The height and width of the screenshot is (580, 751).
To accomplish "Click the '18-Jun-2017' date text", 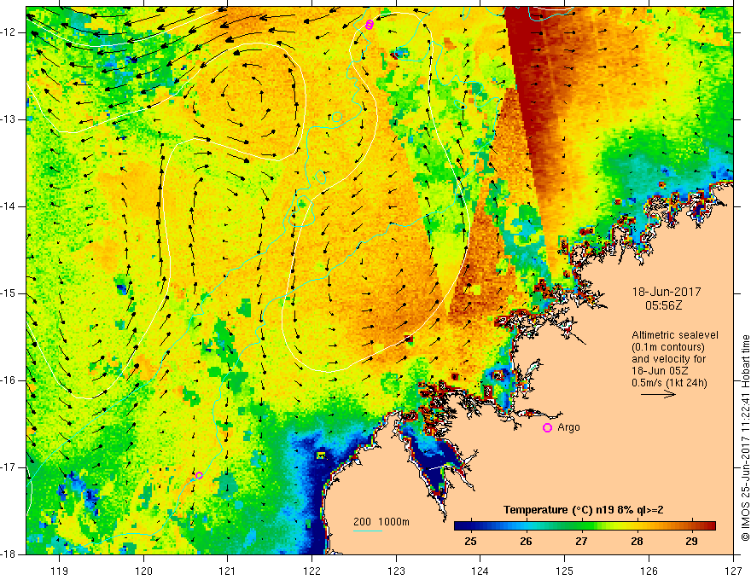I will 667,292.
